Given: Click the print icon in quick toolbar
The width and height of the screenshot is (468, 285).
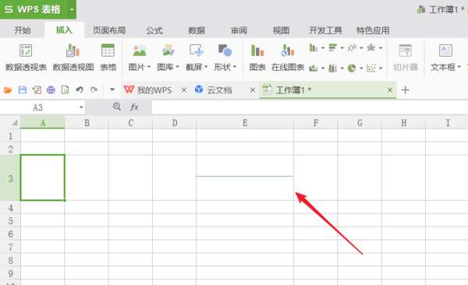Looking at the screenshot, I should (51, 90).
